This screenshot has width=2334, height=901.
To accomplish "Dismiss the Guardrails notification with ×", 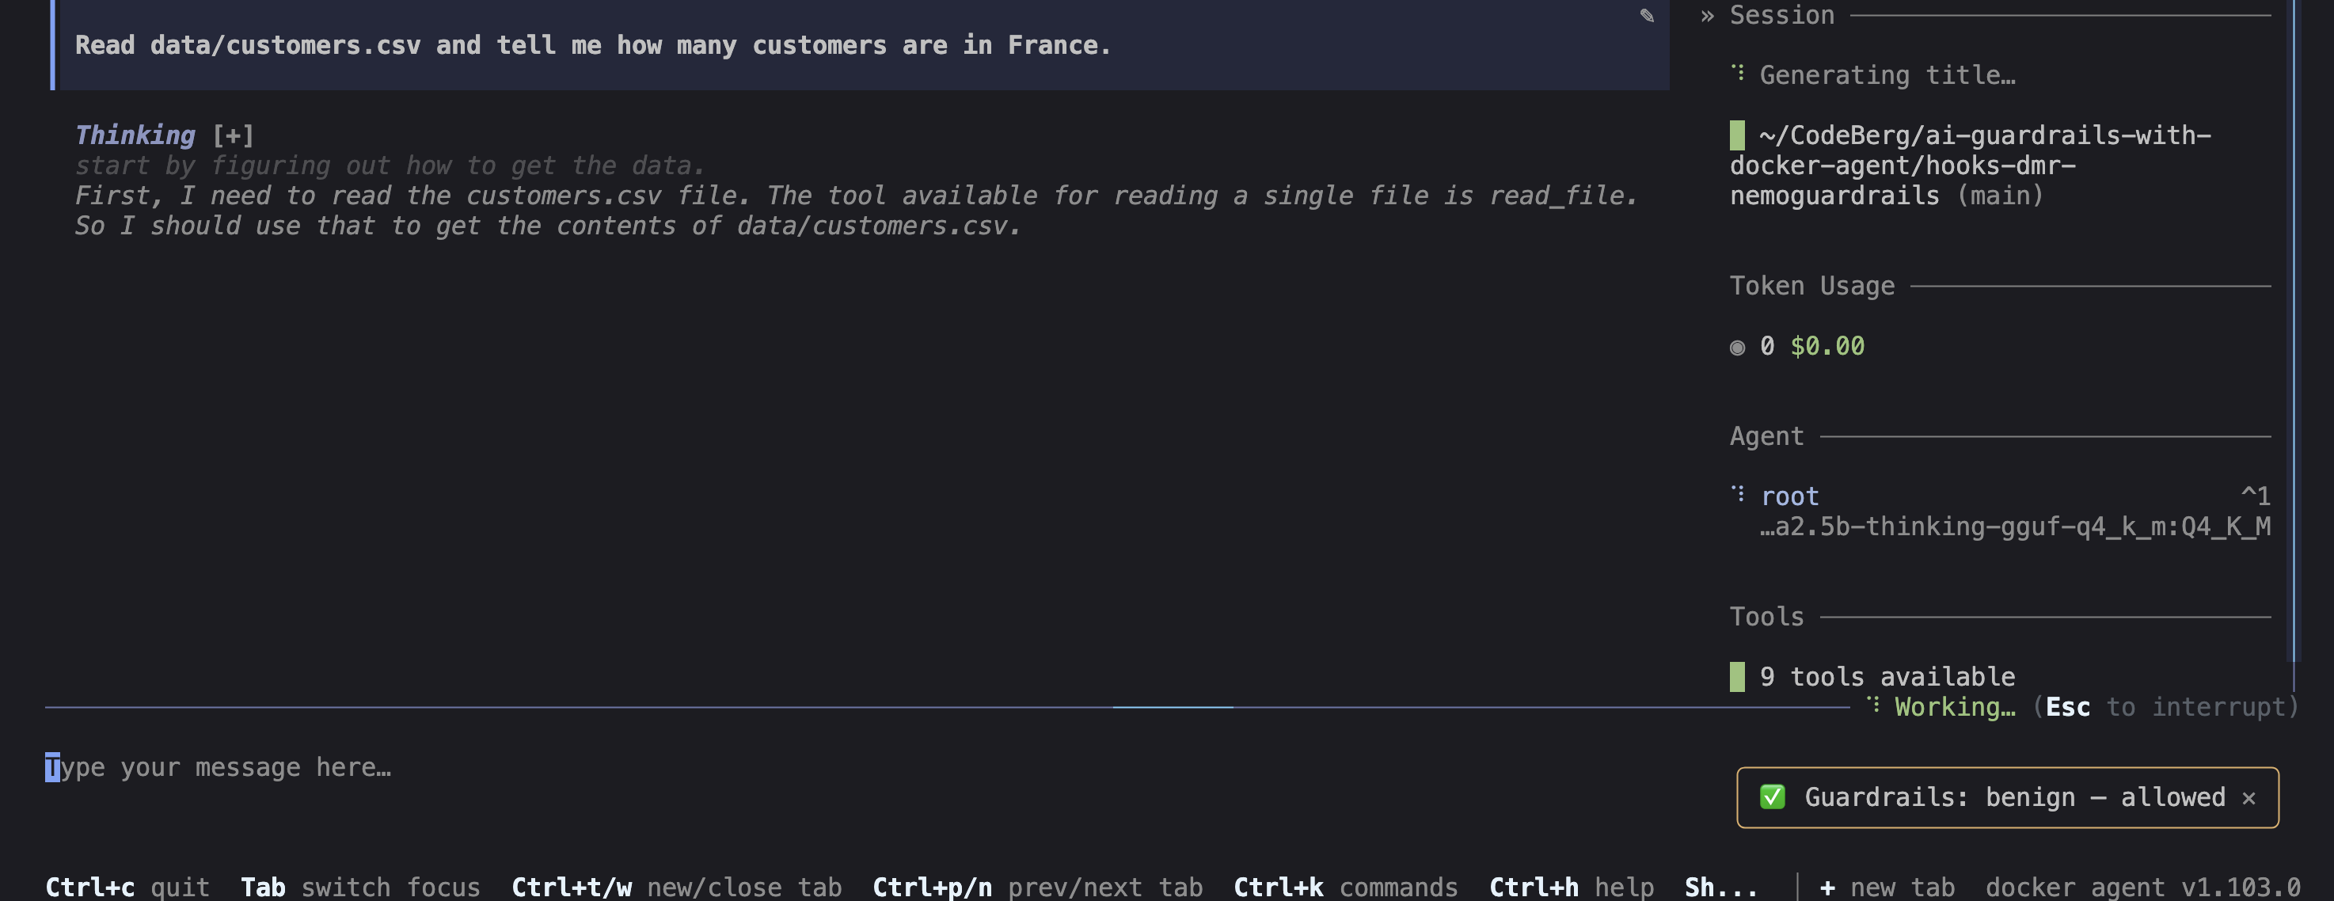I will tap(2248, 797).
